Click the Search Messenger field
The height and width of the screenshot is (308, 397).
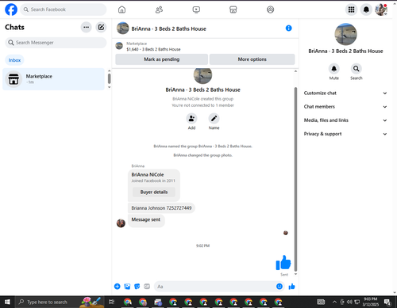(56, 43)
